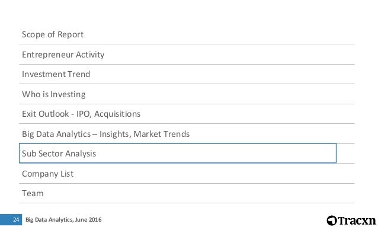Click the words Exit Outlook

pos(45,114)
